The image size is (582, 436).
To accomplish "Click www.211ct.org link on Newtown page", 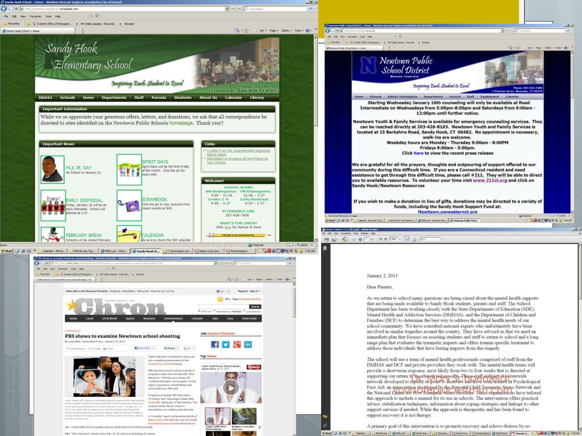I will [489, 180].
